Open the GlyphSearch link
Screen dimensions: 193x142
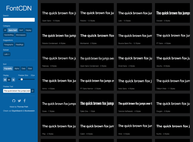[17, 111]
